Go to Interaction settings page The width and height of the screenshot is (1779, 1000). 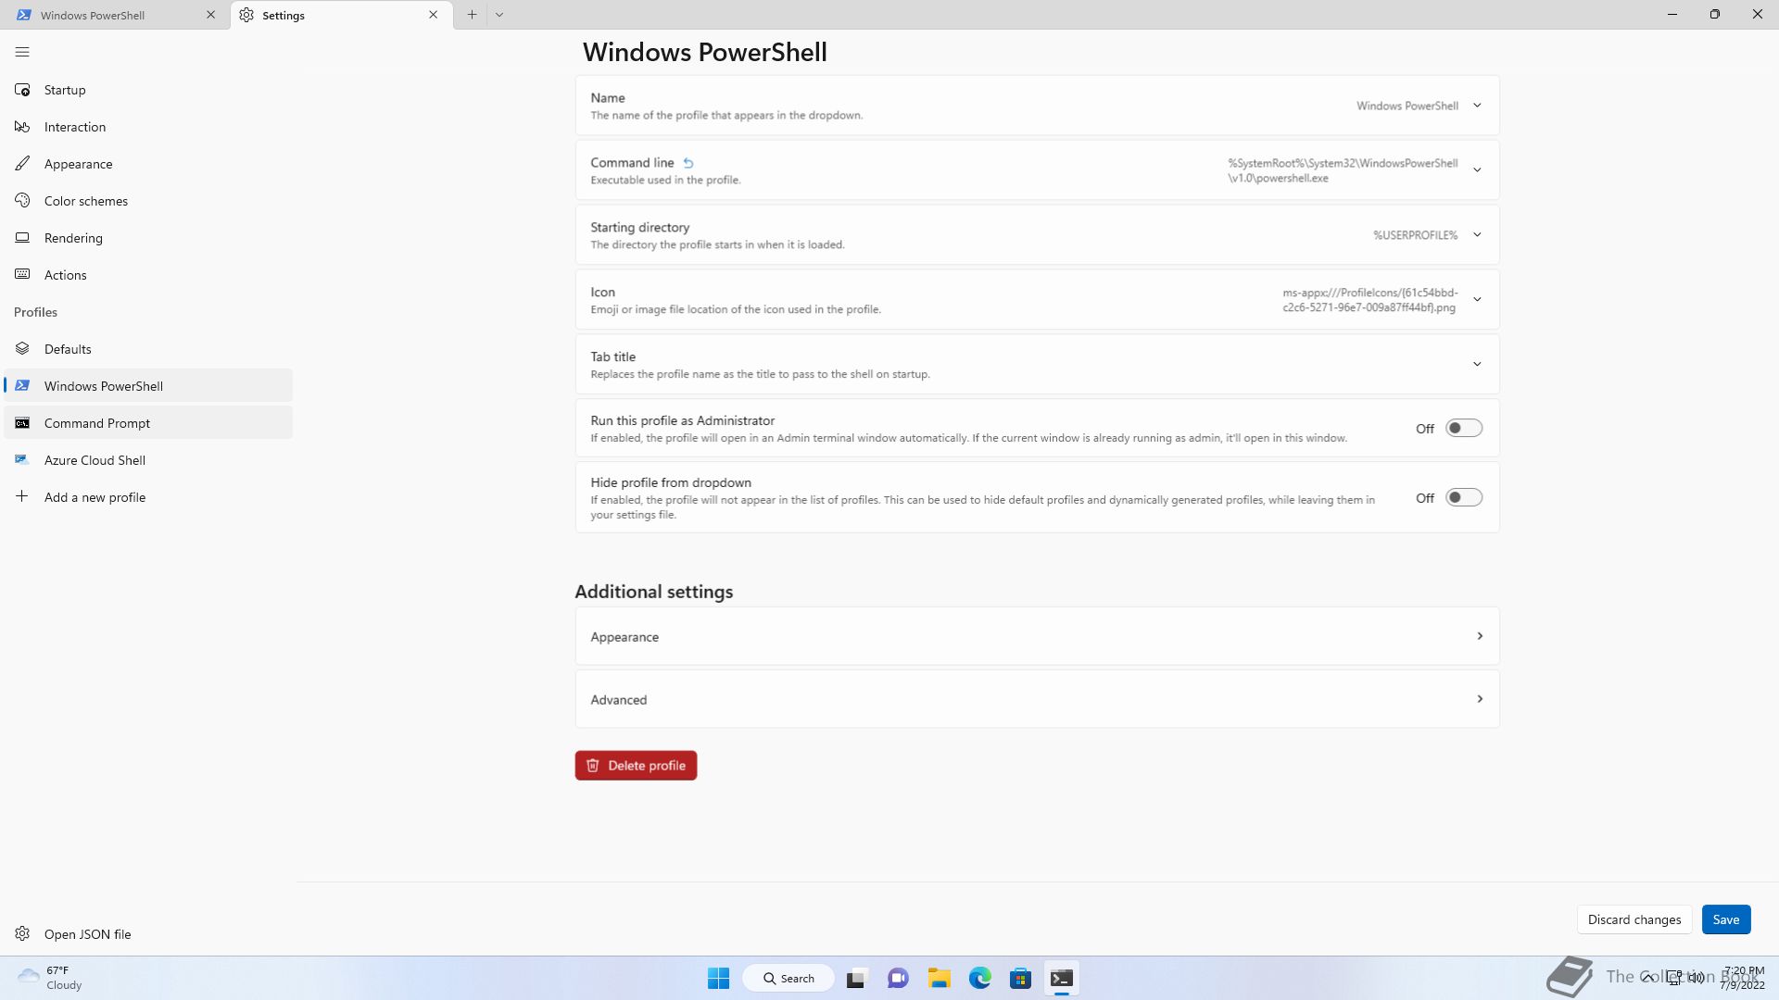(x=148, y=127)
